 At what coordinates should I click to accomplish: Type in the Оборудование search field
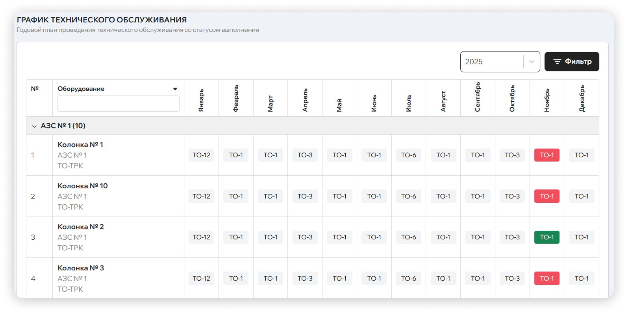pyautogui.click(x=118, y=104)
